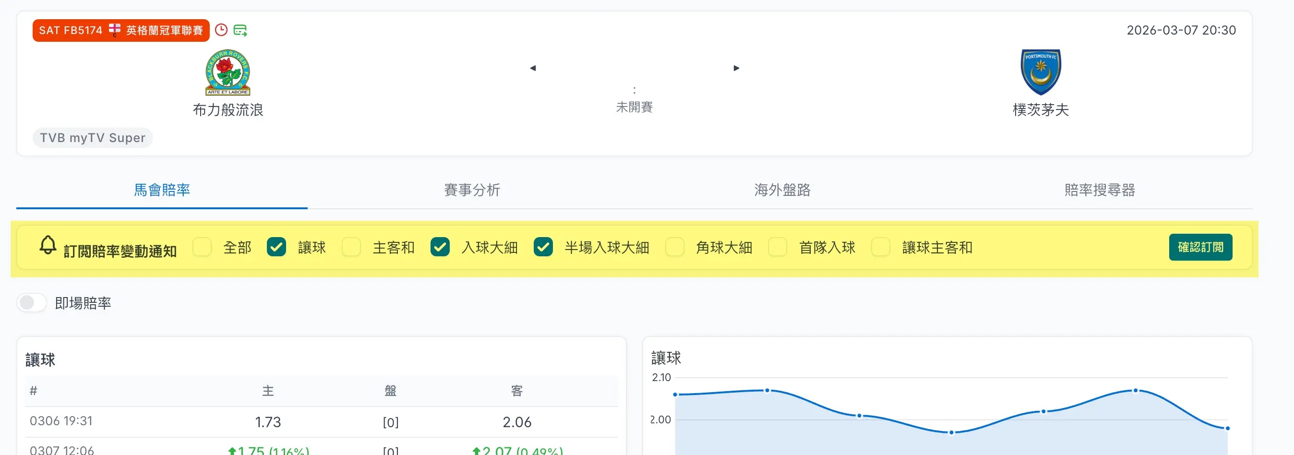1294x455 pixels.
Task: Open the 海外盤路 tab
Action: [x=782, y=190]
